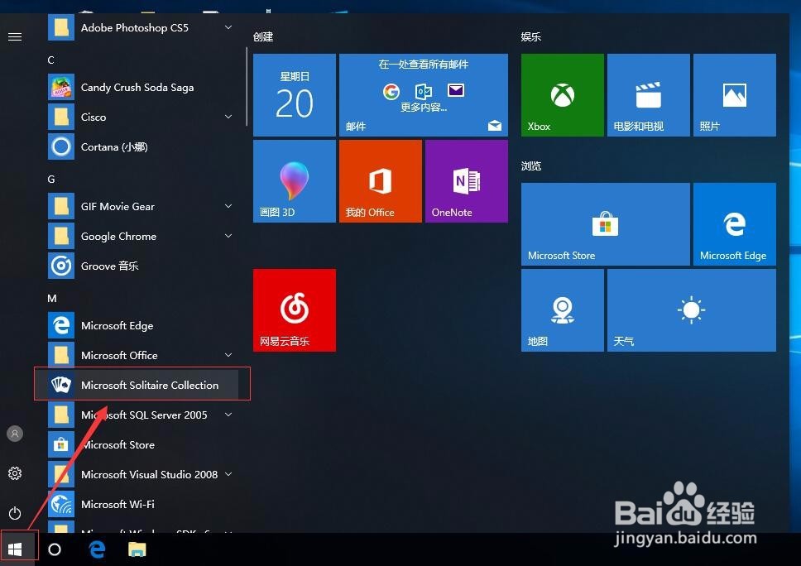Screen dimensions: 801x566
Task: Open the 我的 Office tile
Action: (x=381, y=181)
